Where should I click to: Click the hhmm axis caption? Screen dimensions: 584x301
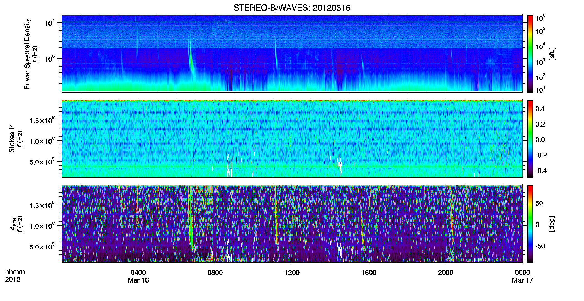coord(15,272)
